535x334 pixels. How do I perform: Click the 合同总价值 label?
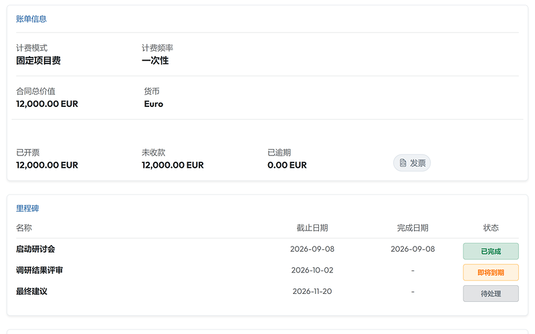35,92
